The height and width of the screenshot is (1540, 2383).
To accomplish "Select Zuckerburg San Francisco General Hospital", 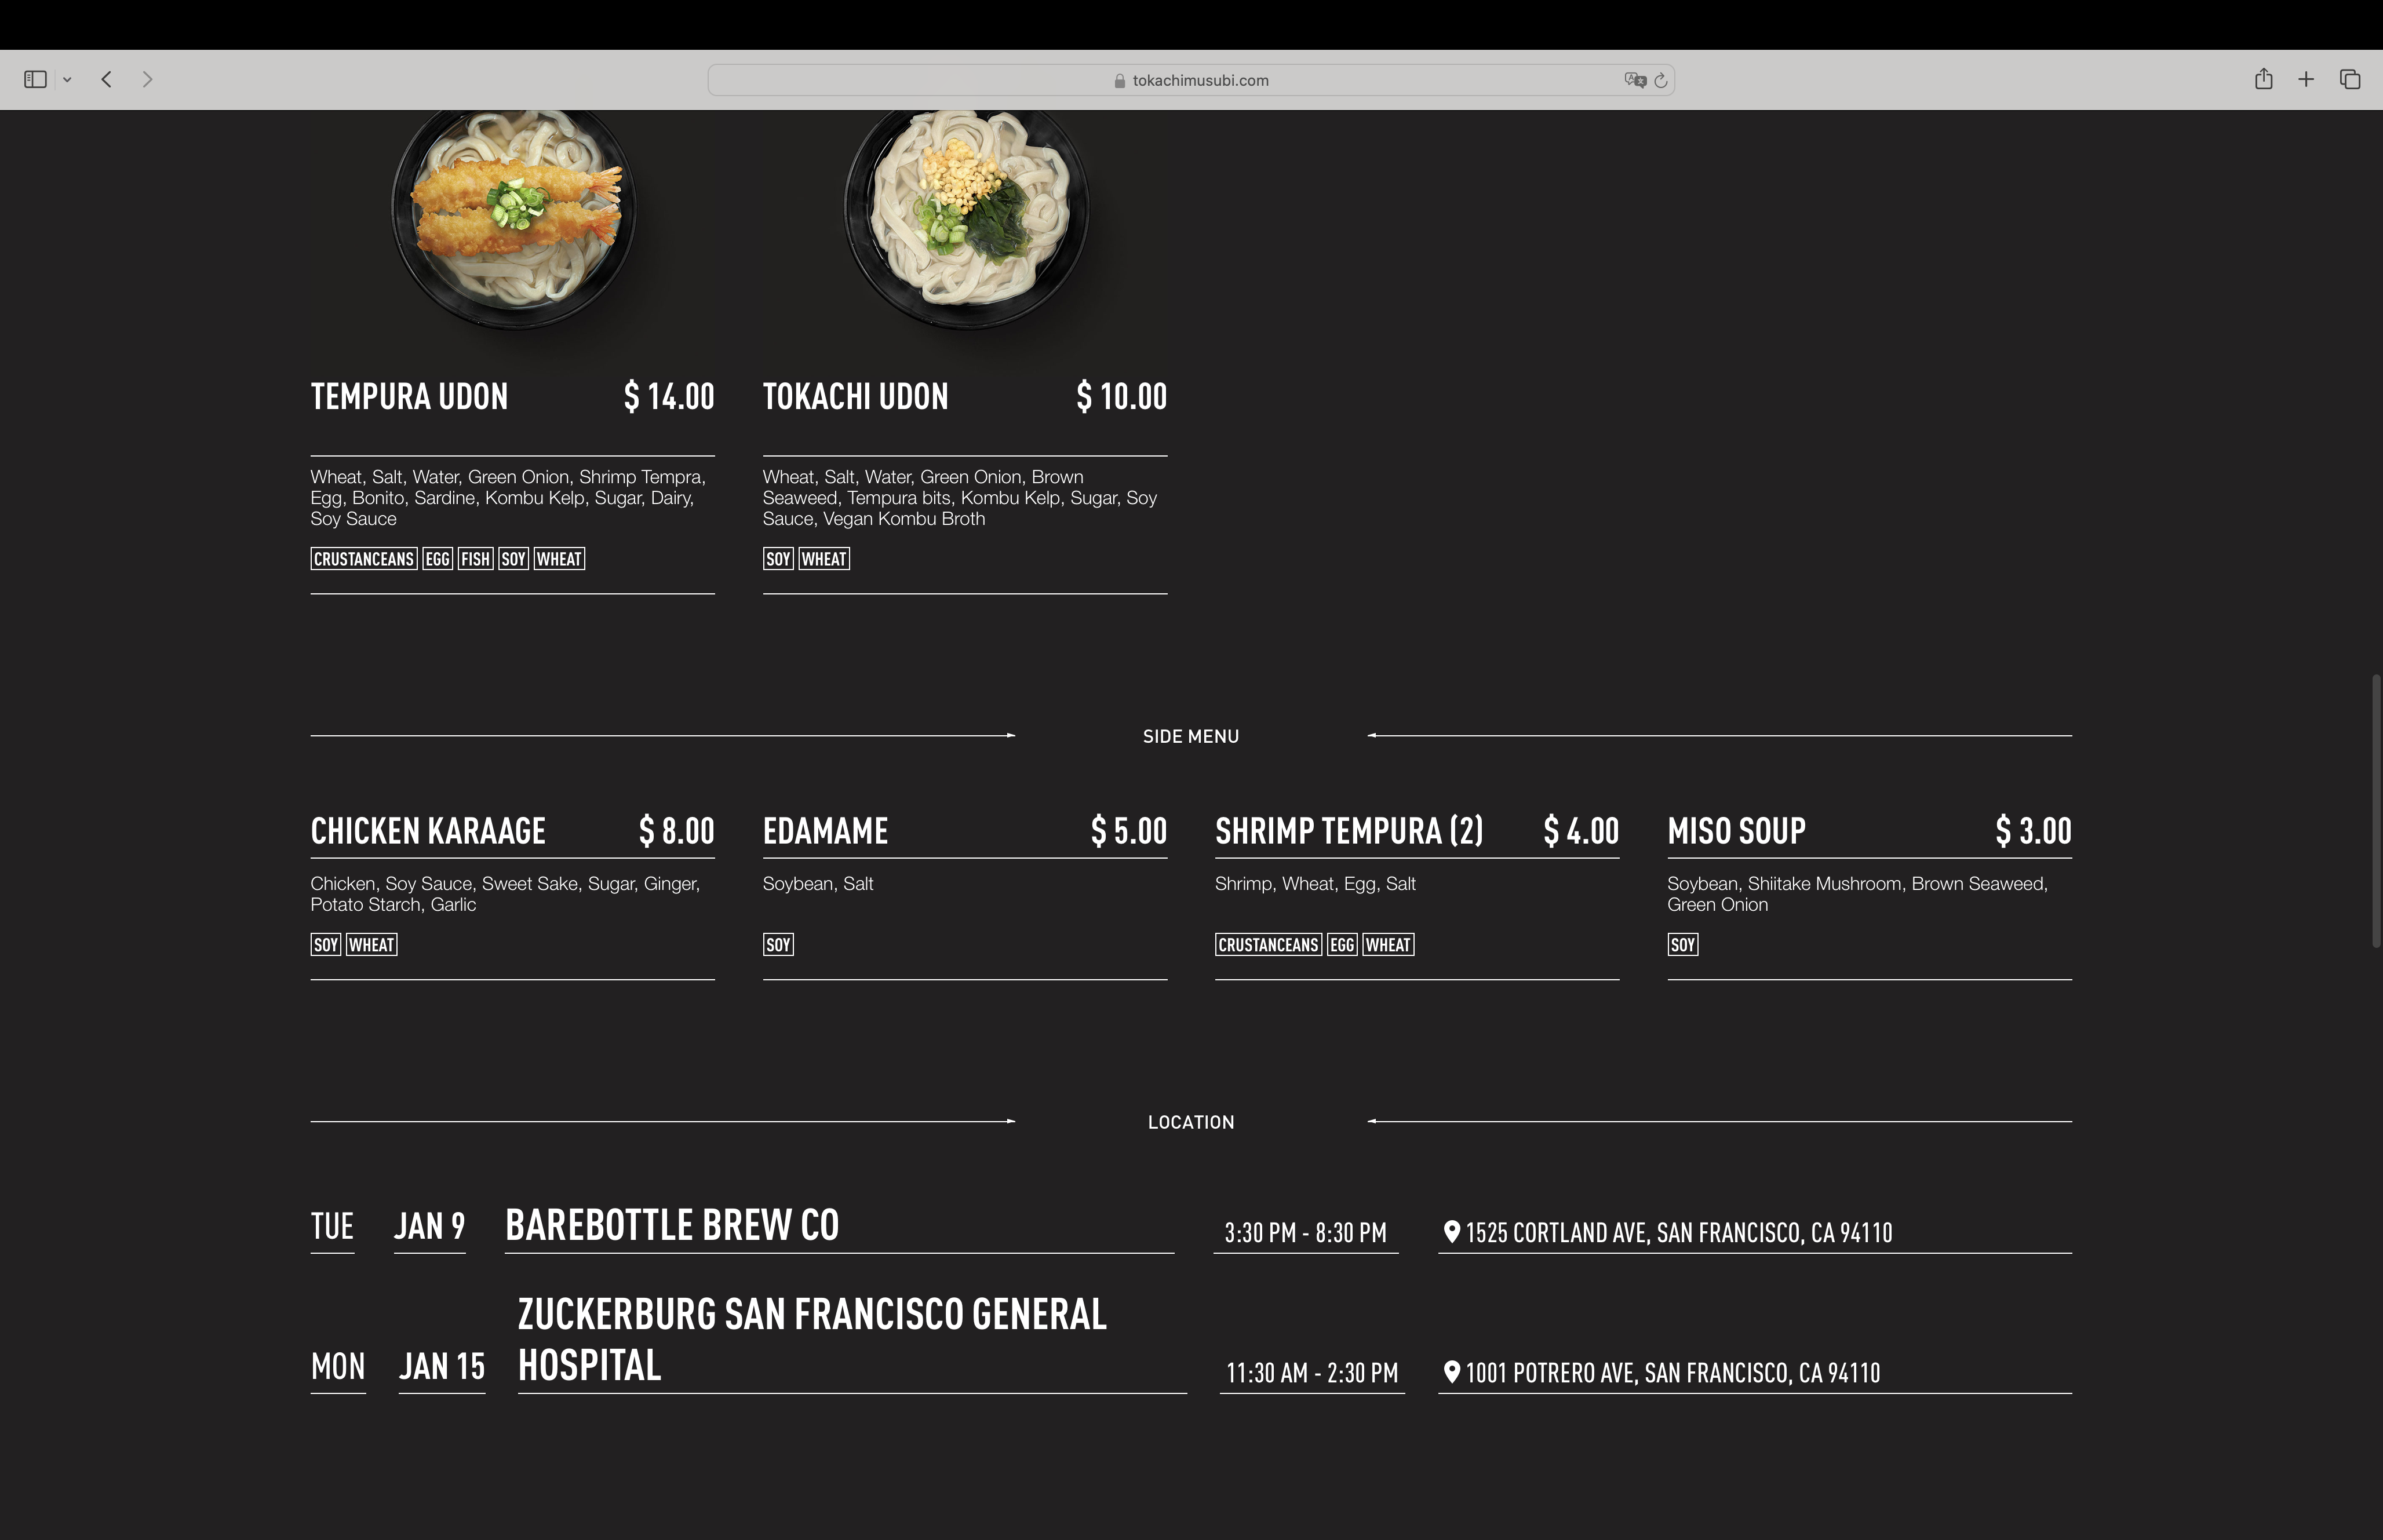I will click(812, 1339).
